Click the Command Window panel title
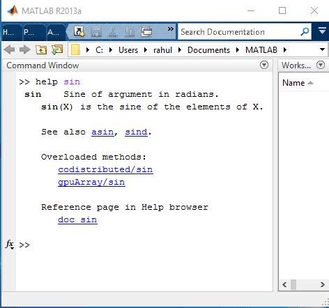 coord(43,66)
